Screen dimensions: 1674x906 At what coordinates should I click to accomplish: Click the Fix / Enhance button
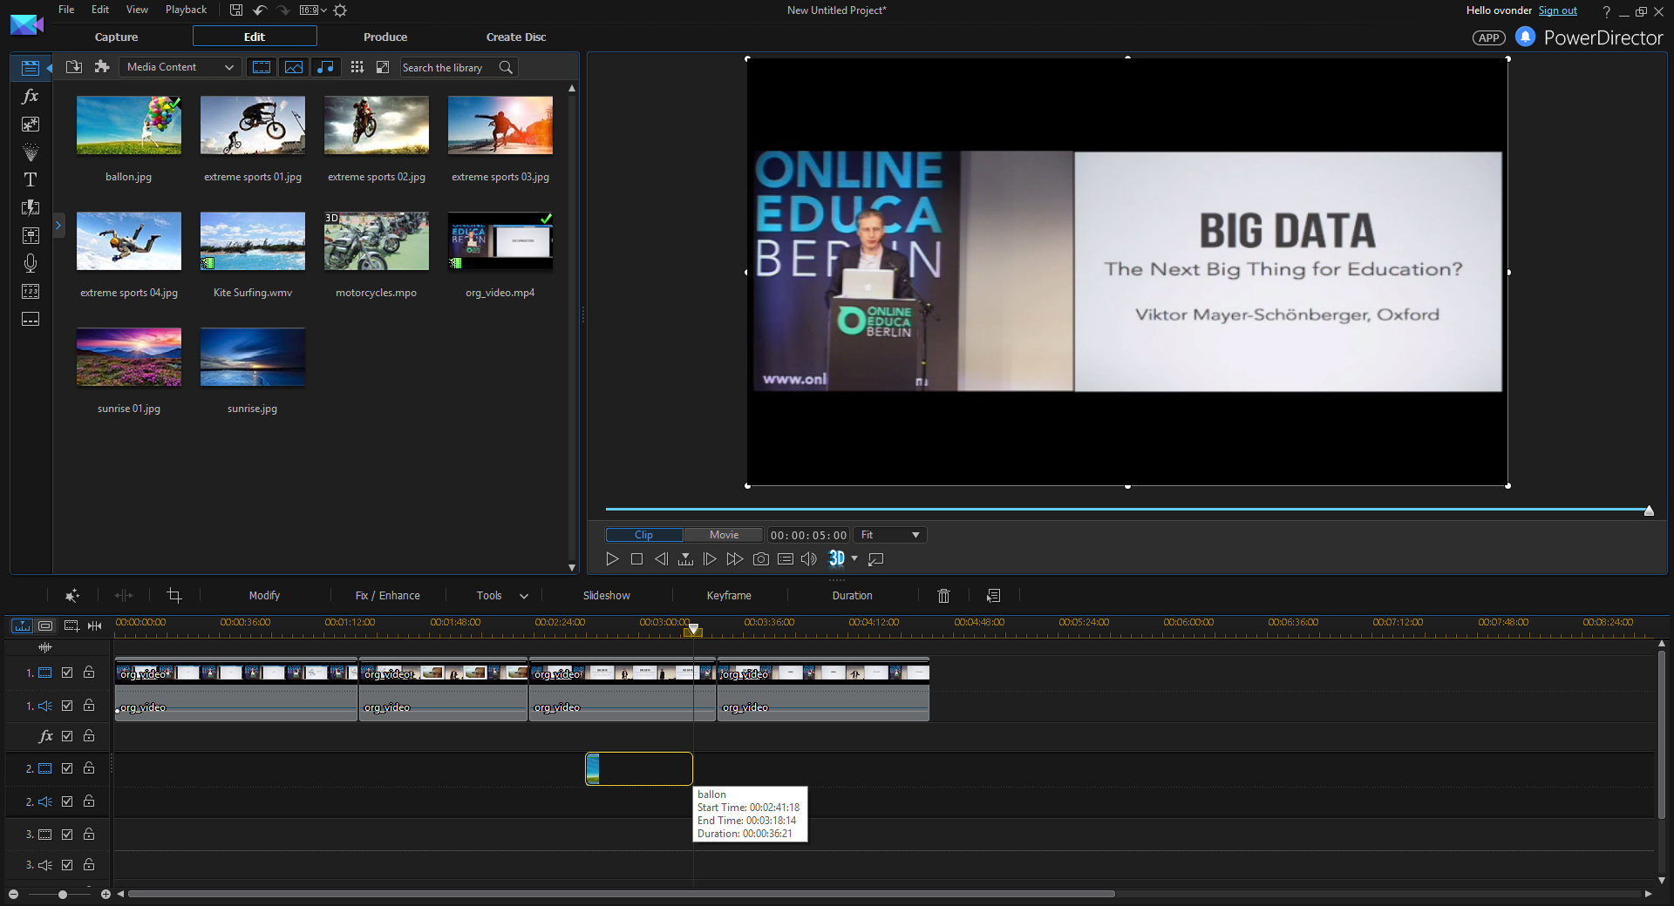pos(388,596)
